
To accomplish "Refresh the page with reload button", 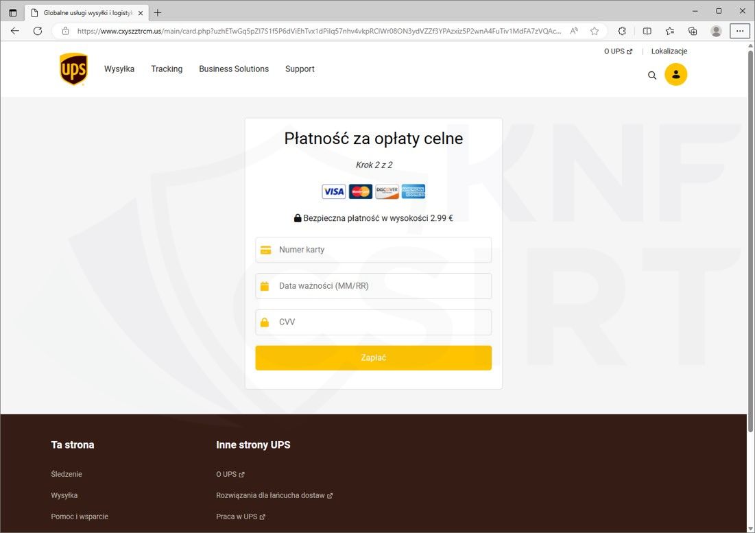I will (x=38, y=31).
